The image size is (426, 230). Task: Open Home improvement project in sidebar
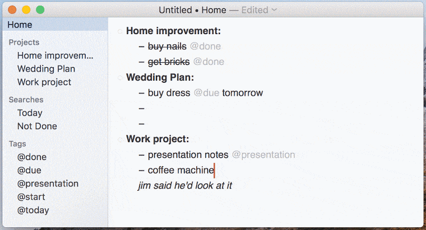click(x=55, y=55)
